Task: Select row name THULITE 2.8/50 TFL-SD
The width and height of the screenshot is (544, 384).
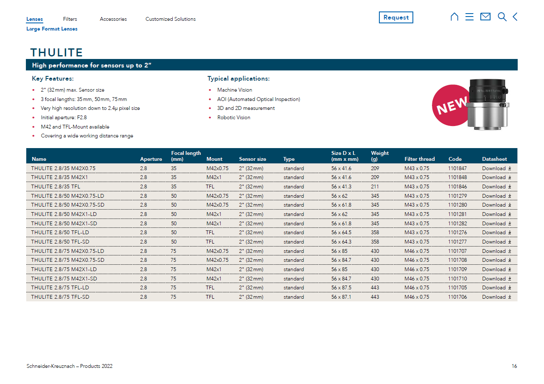Action: [x=60, y=242]
